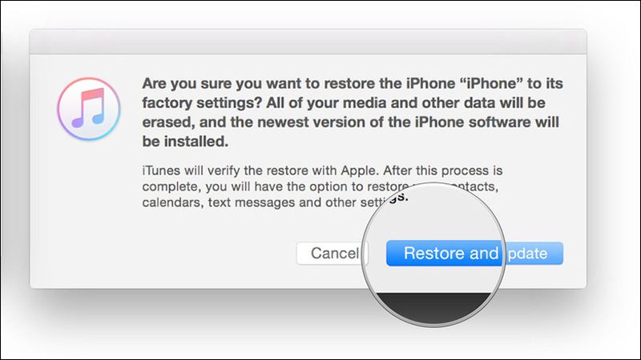Click 'Restore and' text inside magnifier

click(x=451, y=254)
